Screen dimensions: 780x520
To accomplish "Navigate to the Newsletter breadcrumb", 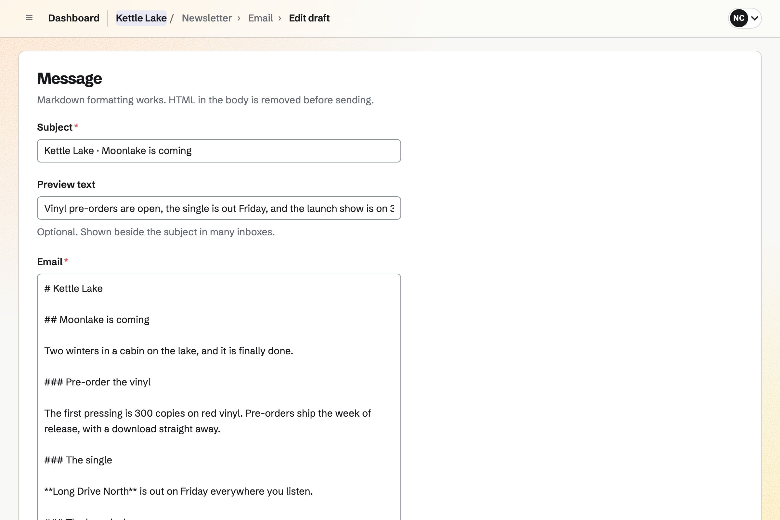I will tap(207, 18).
